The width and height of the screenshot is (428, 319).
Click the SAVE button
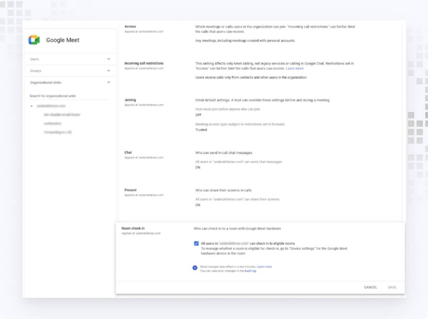[x=392, y=287]
